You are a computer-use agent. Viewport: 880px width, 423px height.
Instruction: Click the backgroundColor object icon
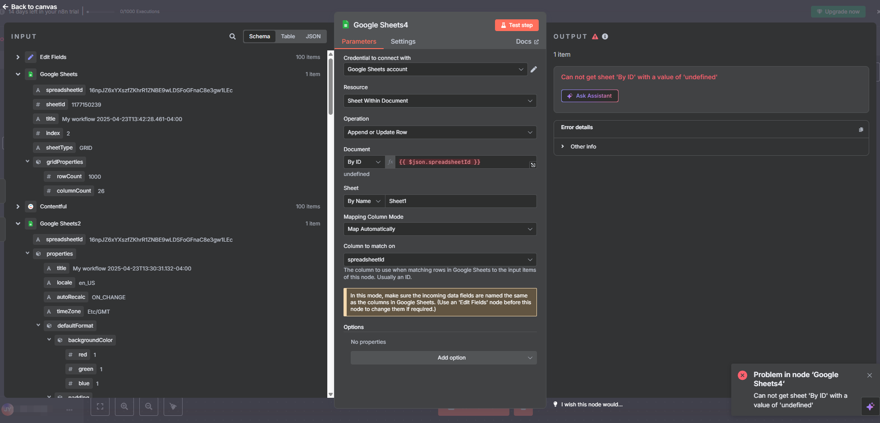[60, 340]
